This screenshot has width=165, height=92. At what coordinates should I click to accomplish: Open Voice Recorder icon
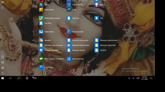[x=69, y=32]
